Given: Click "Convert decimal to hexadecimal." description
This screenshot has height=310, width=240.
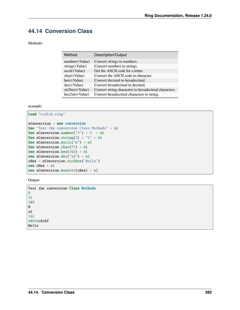Looking at the screenshot, I should [120, 80].
